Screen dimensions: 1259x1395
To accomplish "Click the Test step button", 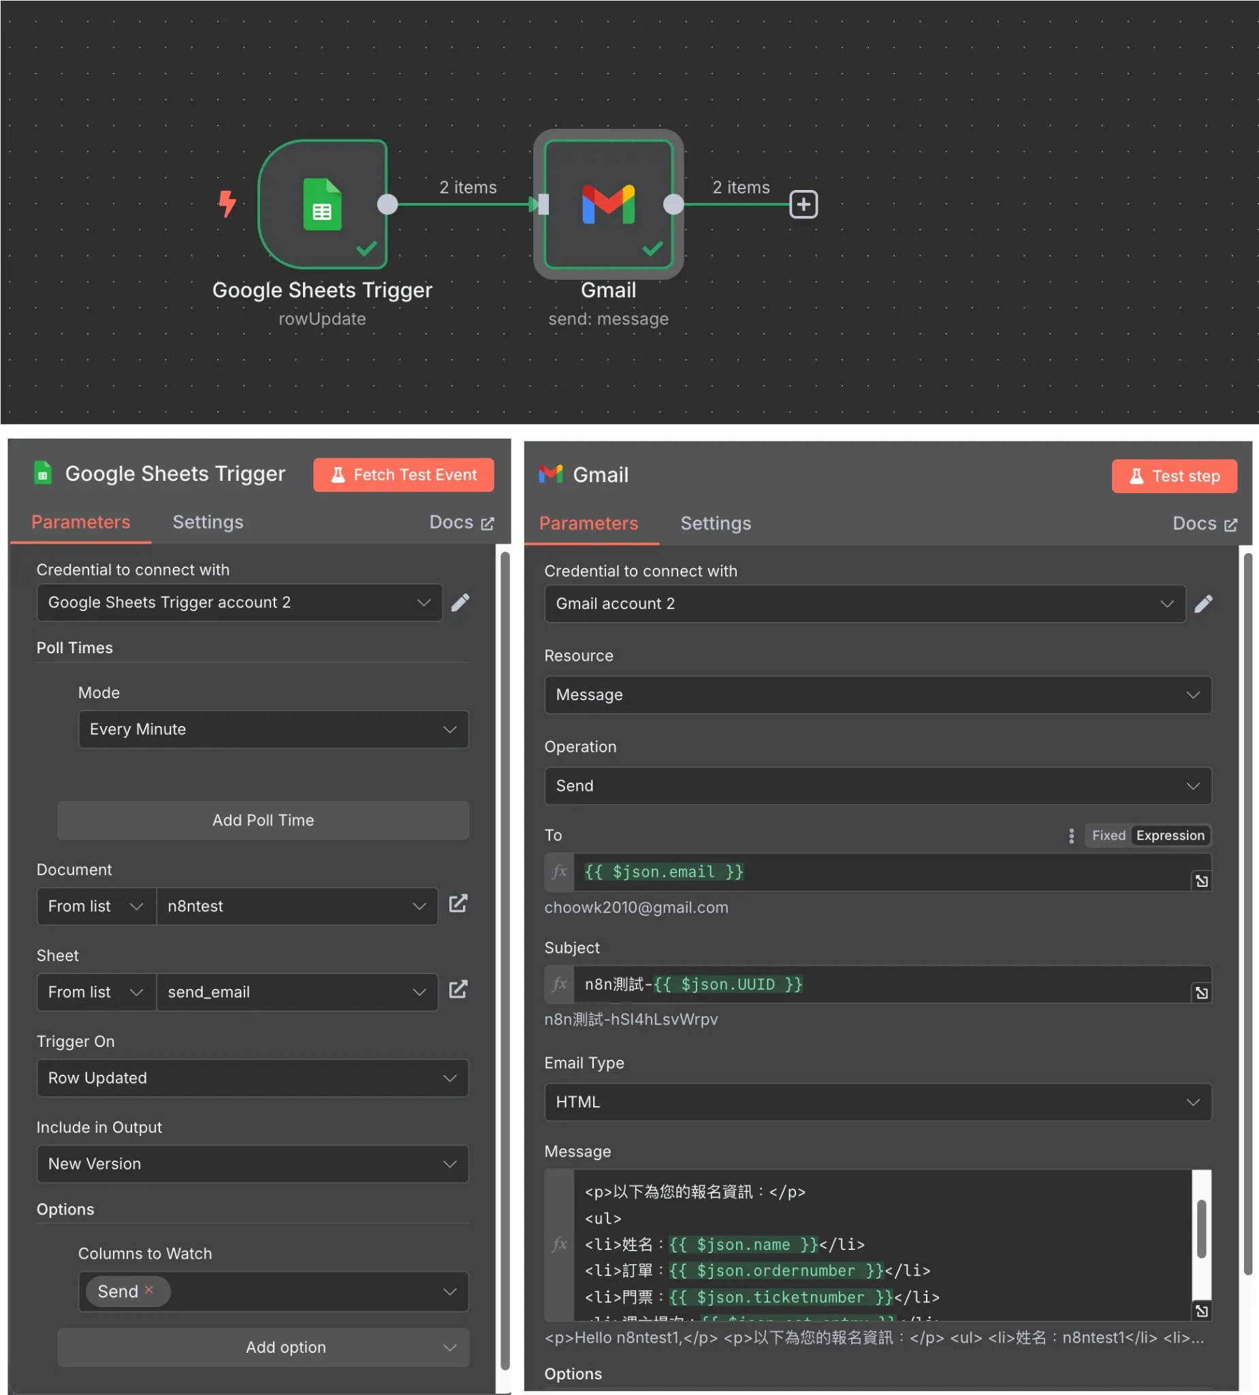I will [1174, 476].
